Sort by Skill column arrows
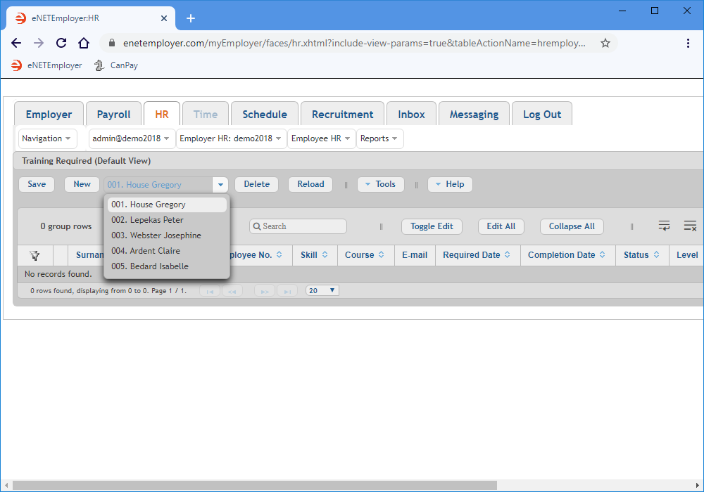 pyautogui.click(x=325, y=254)
